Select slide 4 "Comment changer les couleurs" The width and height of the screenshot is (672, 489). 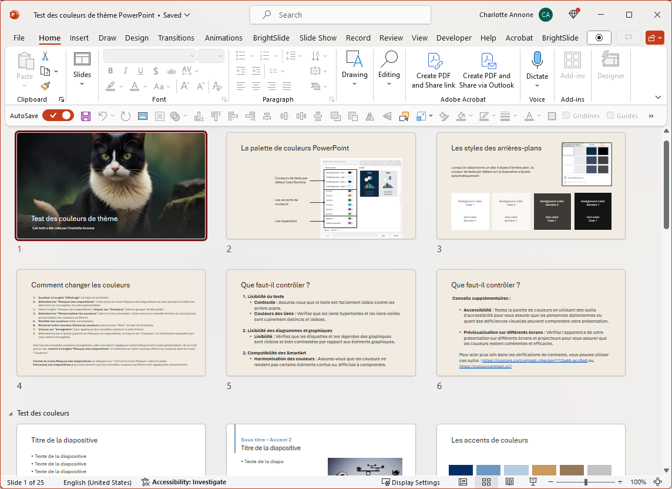111,323
